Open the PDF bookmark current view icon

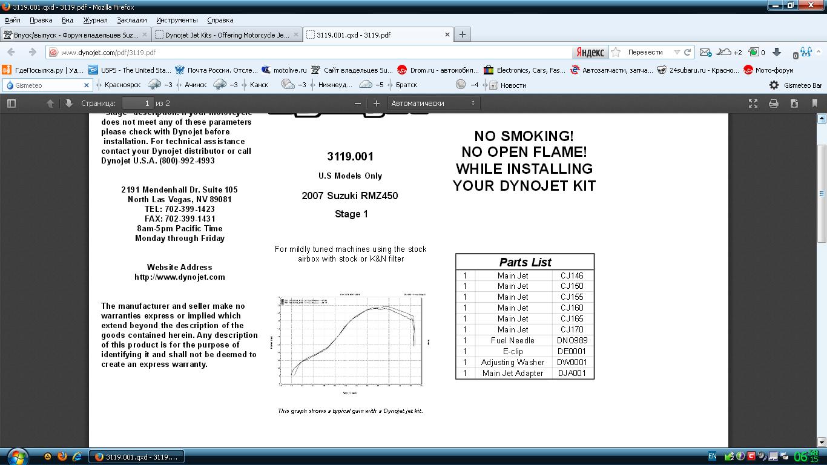(x=814, y=104)
